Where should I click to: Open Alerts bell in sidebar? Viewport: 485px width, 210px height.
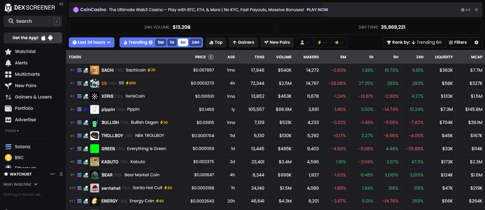(x=8, y=63)
